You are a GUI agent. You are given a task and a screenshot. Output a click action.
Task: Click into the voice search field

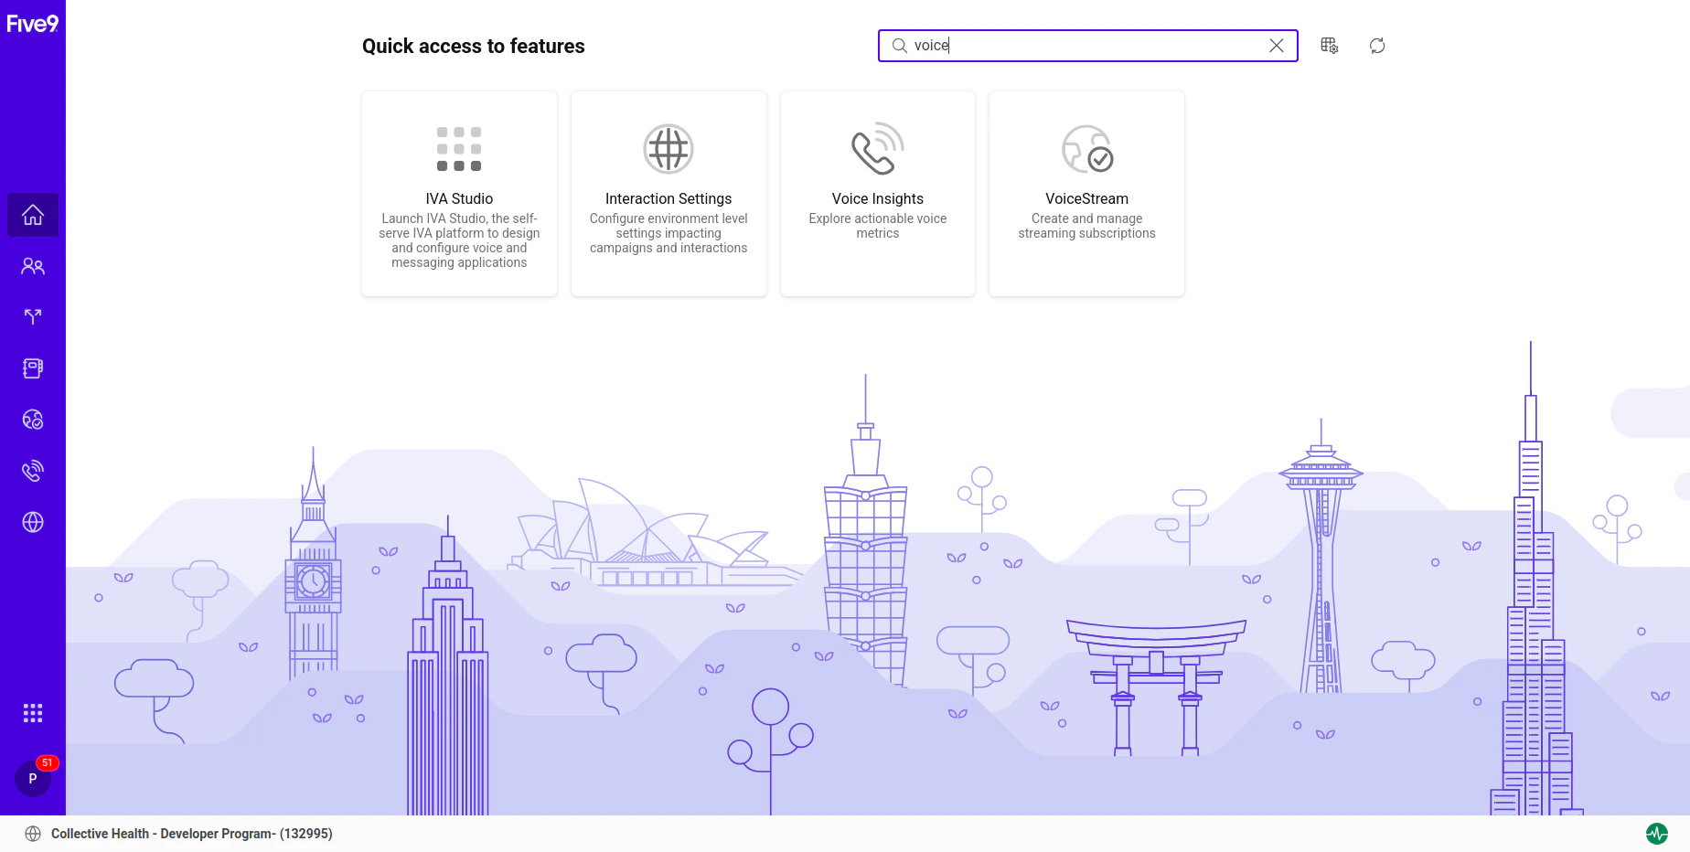tap(1088, 46)
